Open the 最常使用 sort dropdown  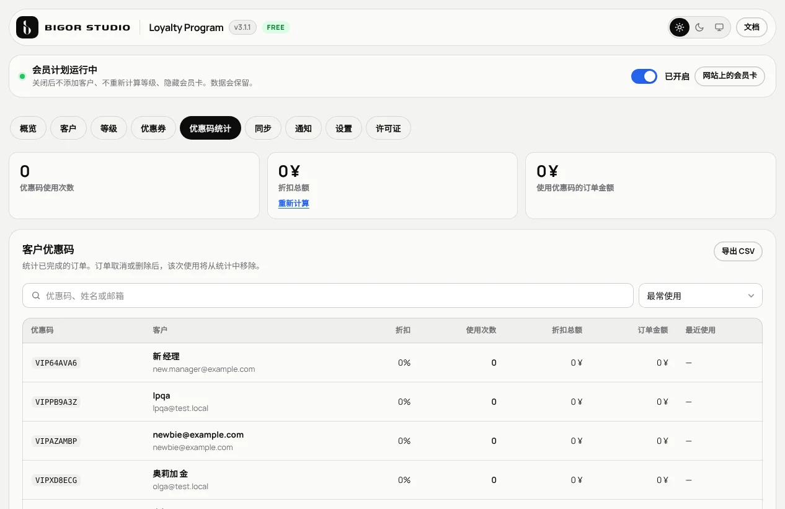click(701, 296)
